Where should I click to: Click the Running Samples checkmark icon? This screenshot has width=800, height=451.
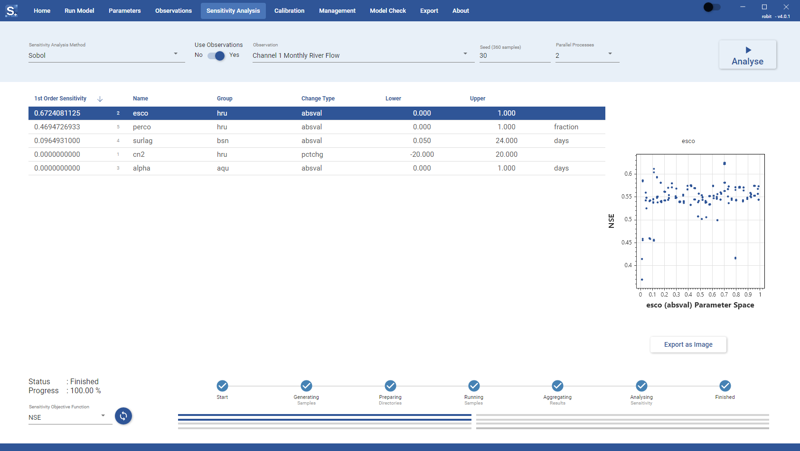474,386
